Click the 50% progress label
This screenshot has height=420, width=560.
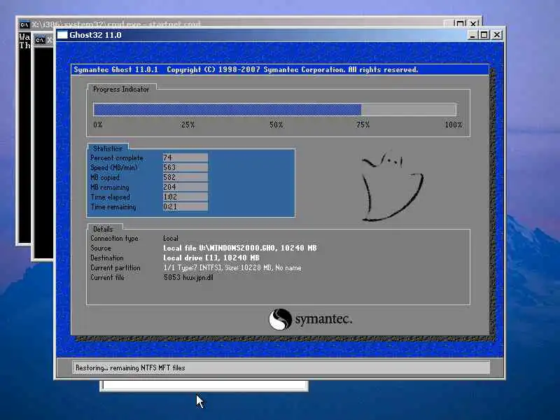click(x=276, y=125)
